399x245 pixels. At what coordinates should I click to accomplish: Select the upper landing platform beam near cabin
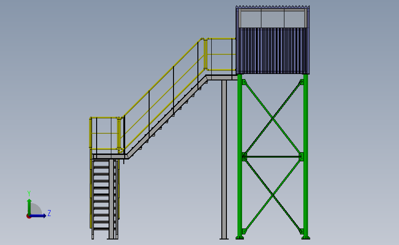[222, 78]
